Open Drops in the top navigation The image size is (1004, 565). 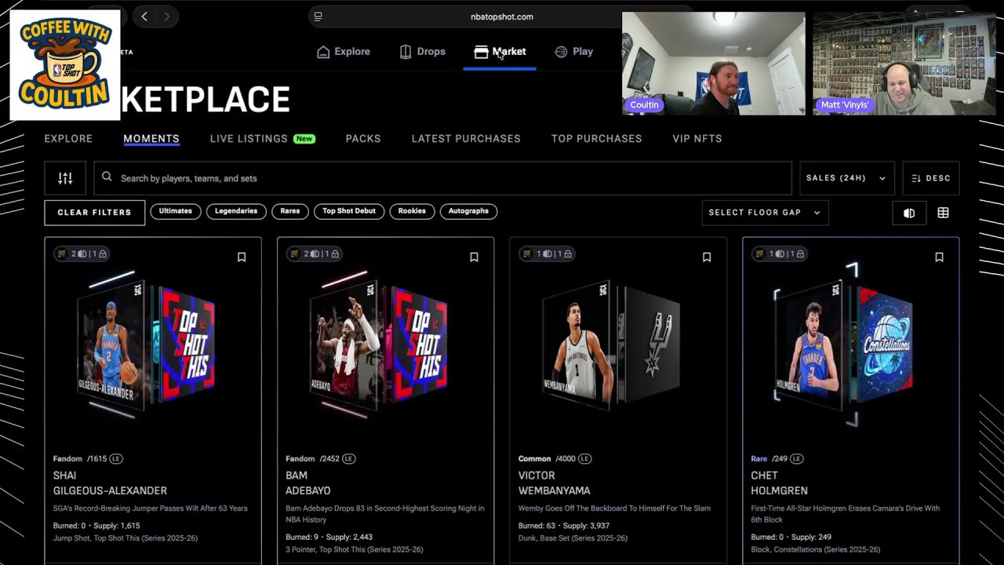click(x=422, y=52)
